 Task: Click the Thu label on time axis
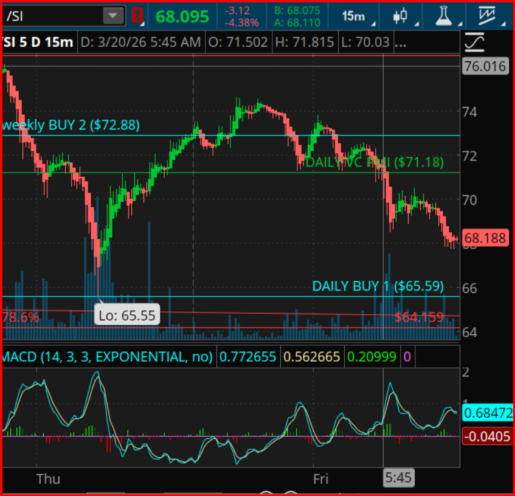coord(48,479)
